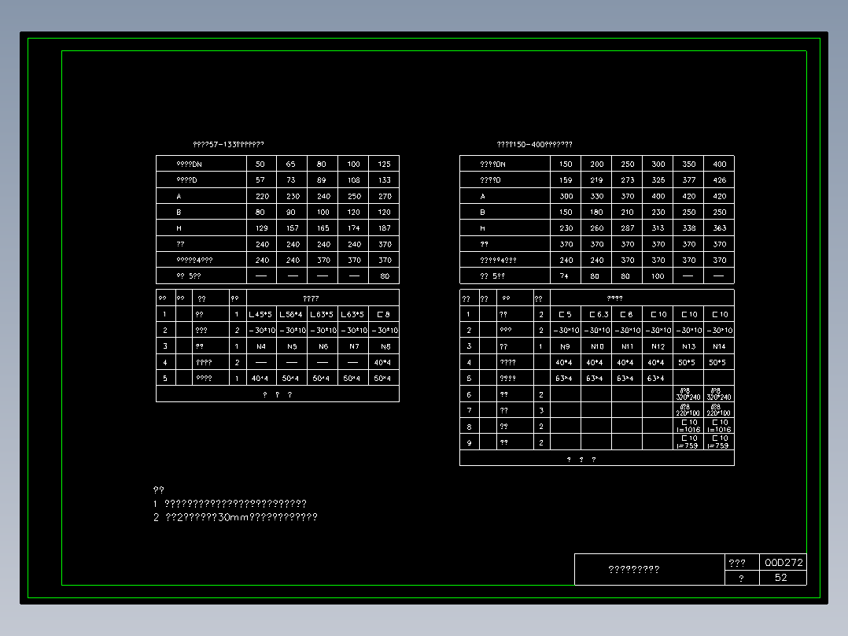
Task: Select the diameter value 108
Action: (x=354, y=179)
